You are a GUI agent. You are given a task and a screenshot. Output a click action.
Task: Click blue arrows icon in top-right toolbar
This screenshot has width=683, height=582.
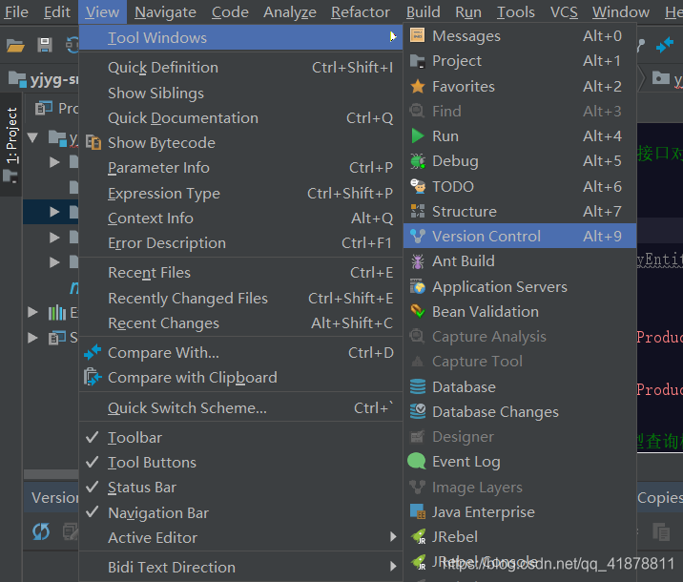tap(665, 45)
